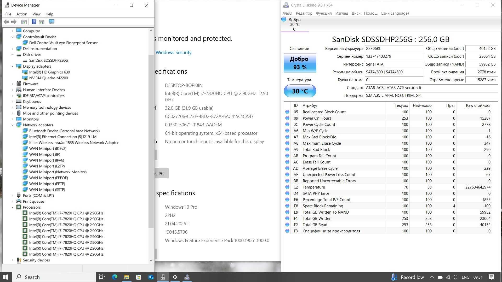Image resolution: width=502 pixels, height=282 pixels.
Task: Select Intel(R) Ethernet Connection (5) I219-LM
Action: [63, 137]
